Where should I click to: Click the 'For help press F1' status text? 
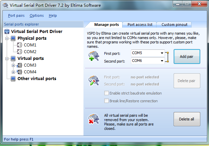pyautogui.click(x=19, y=139)
